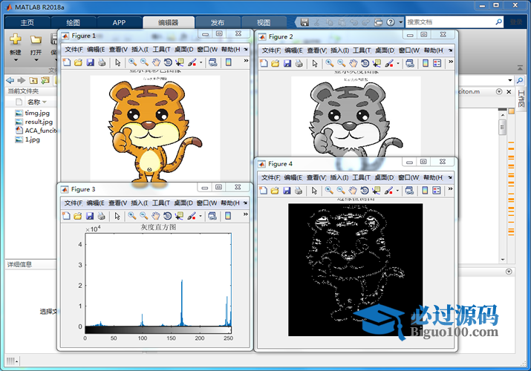Click the search documentation magnifier button
This screenshot has width=531, height=371.
click(499, 22)
